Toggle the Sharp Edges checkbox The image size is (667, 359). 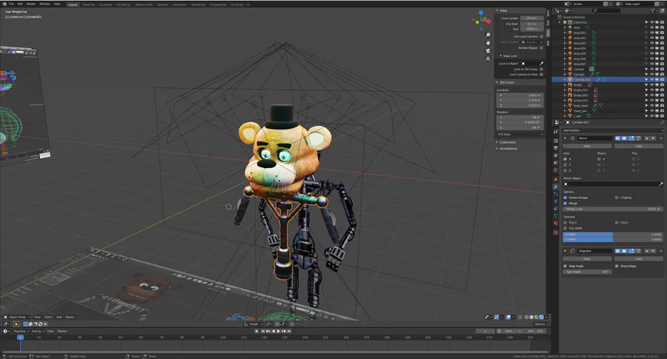617,266
